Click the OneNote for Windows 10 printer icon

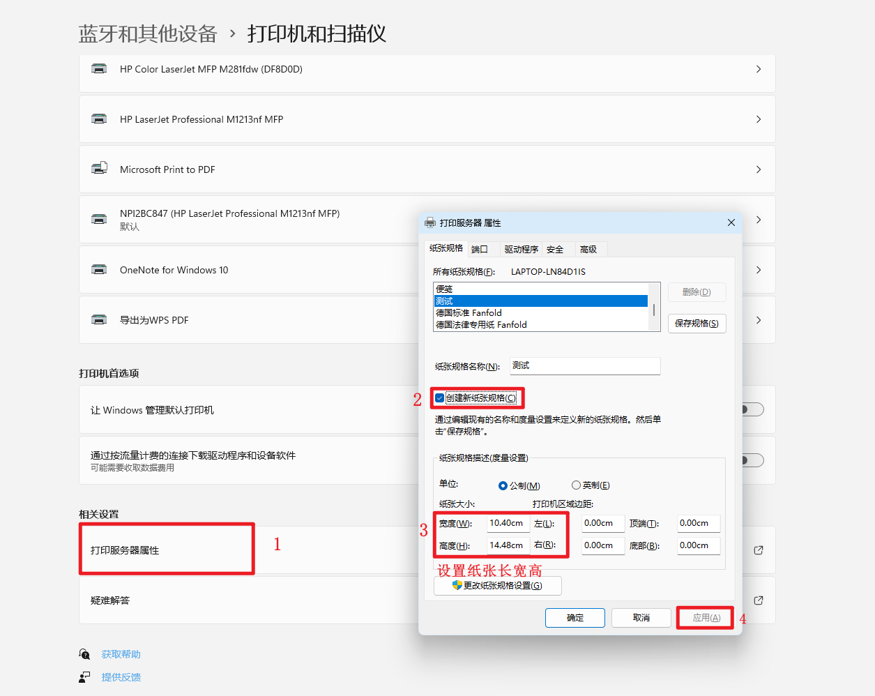tap(99, 270)
